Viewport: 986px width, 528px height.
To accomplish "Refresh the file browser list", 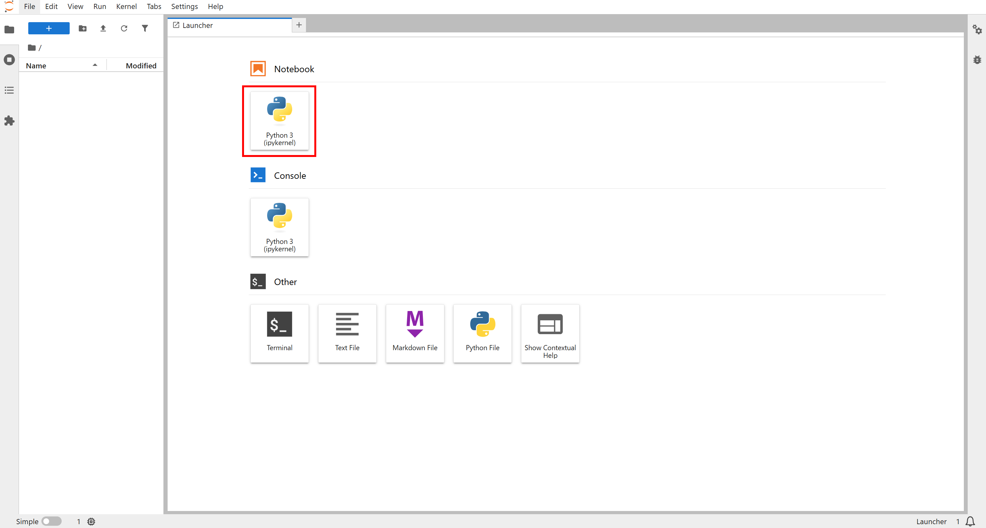I will 124,28.
